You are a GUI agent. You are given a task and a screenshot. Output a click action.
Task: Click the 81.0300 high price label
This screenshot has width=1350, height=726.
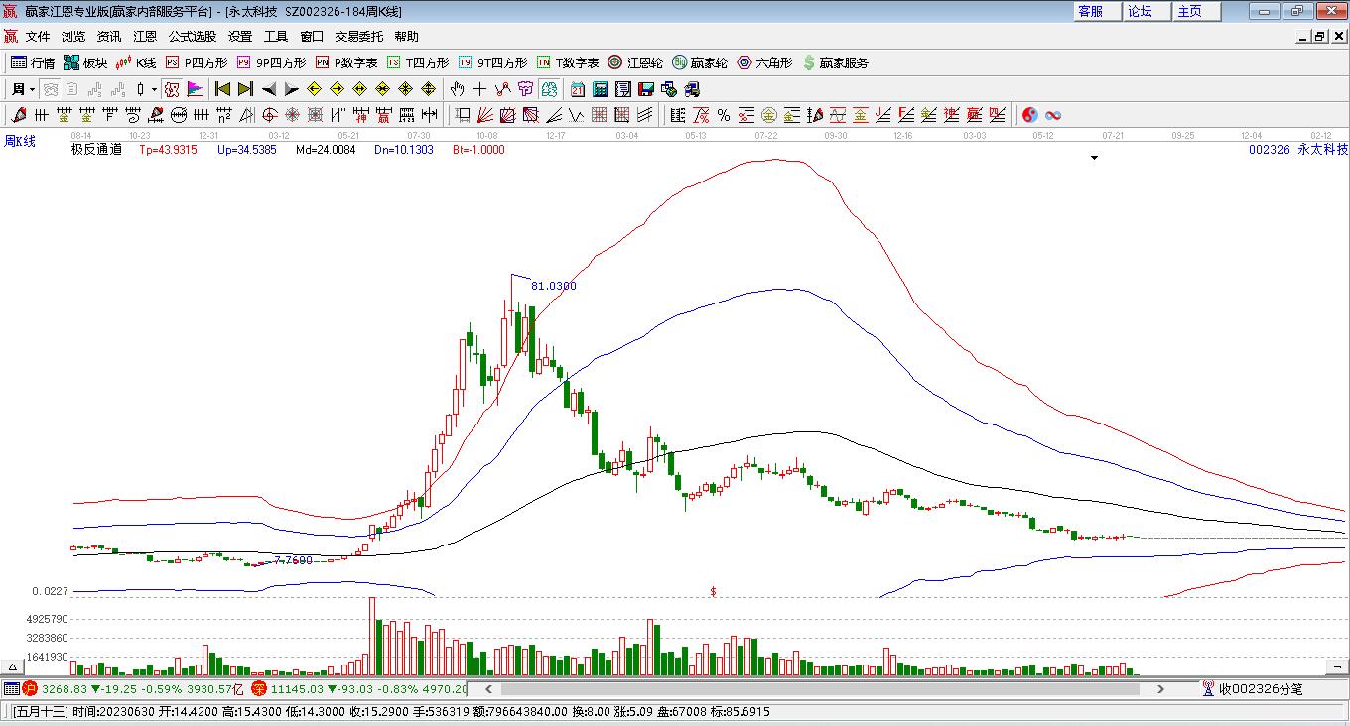[x=553, y=286]
